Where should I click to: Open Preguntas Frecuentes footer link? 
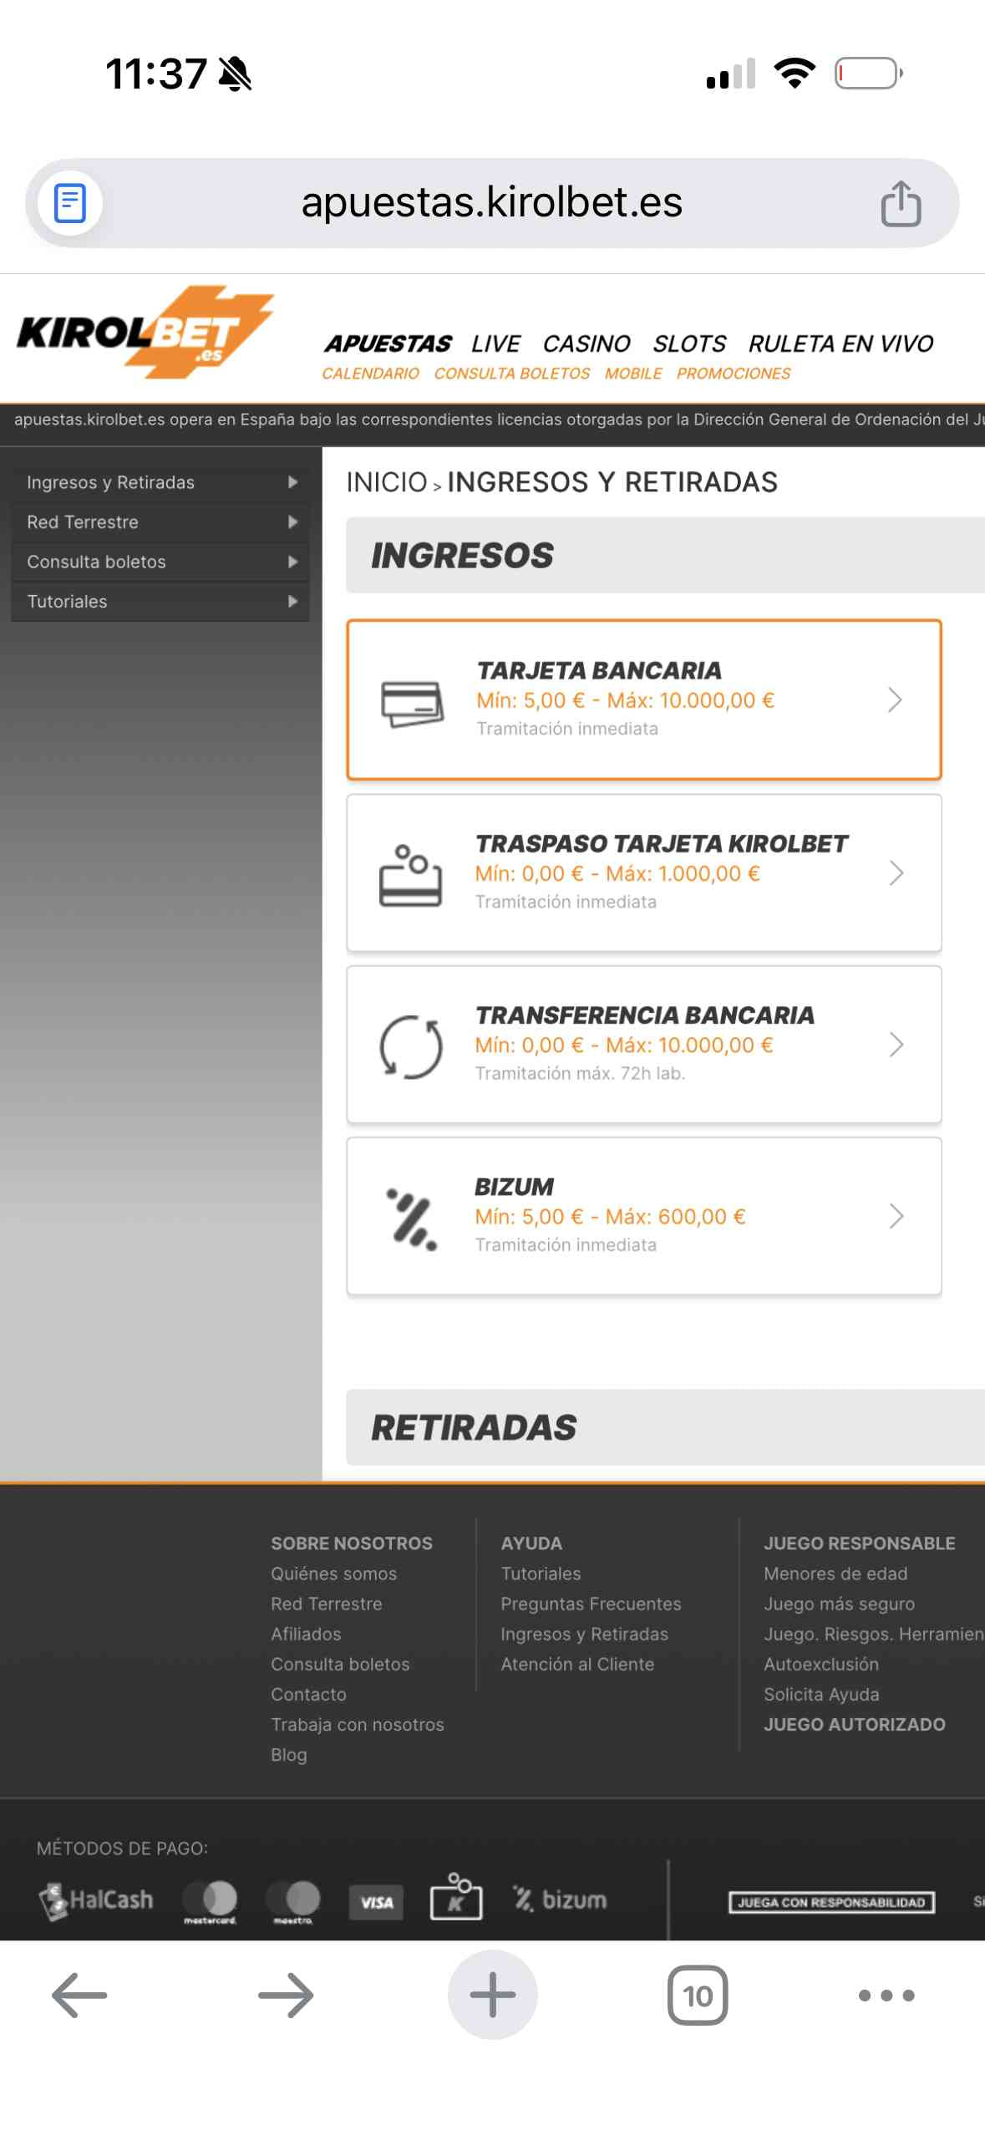tap(591, 1604)
